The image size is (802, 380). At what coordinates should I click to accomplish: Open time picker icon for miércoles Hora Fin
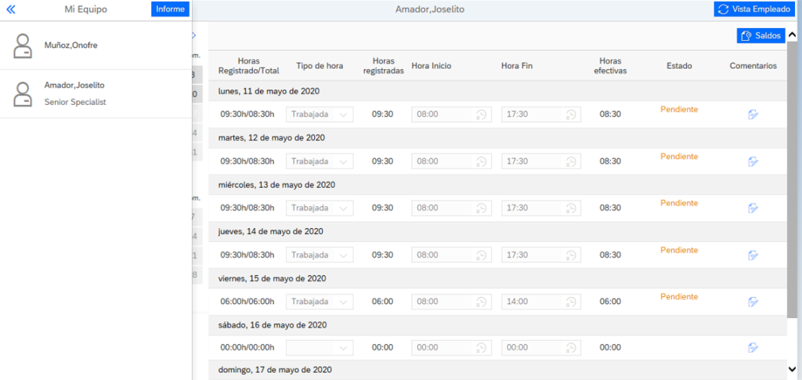[571, 208]
